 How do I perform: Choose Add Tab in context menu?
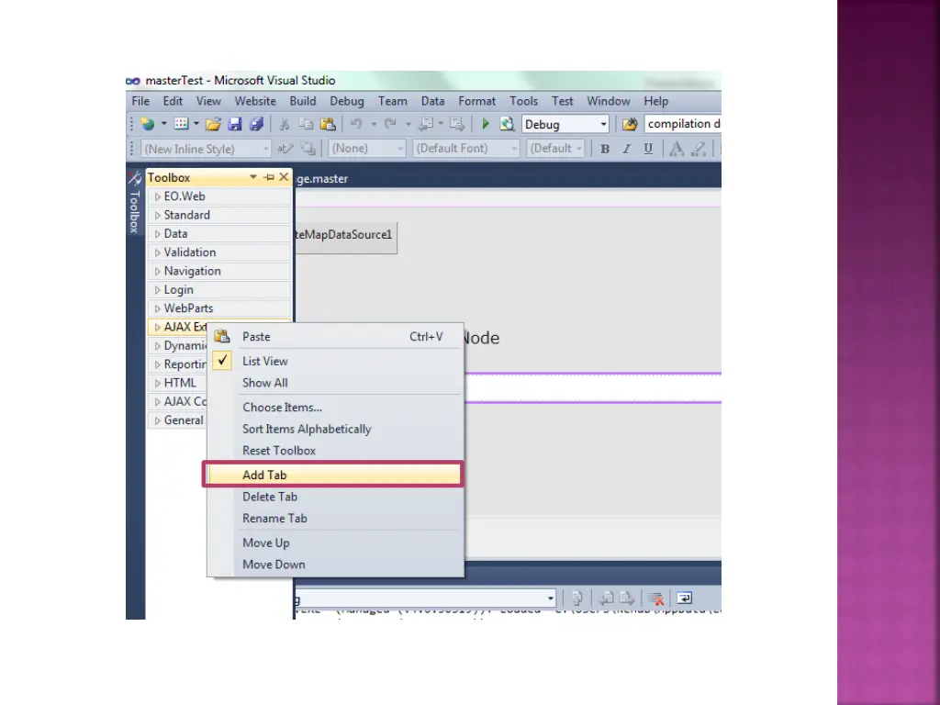point(335,475)
